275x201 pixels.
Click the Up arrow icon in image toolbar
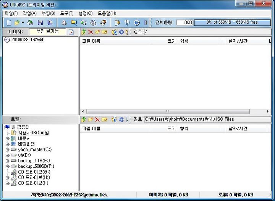pyautogui.click(x=84, y=32)
